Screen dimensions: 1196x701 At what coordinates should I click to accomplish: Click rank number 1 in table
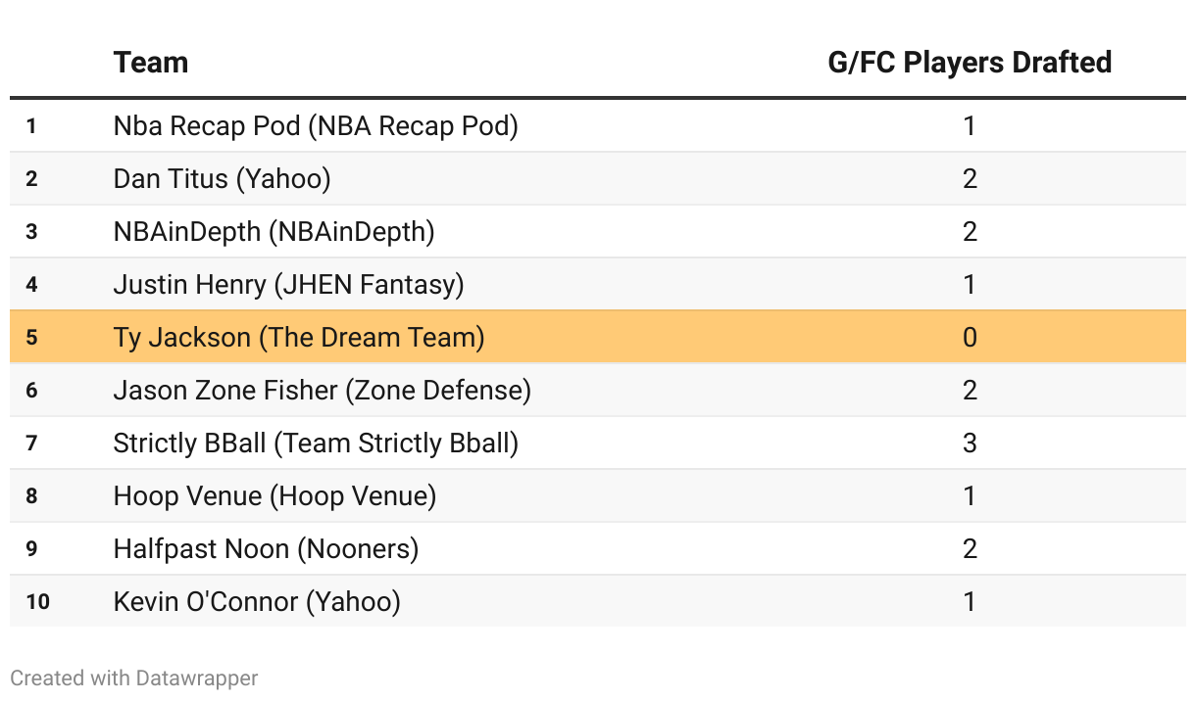(31, 126)
